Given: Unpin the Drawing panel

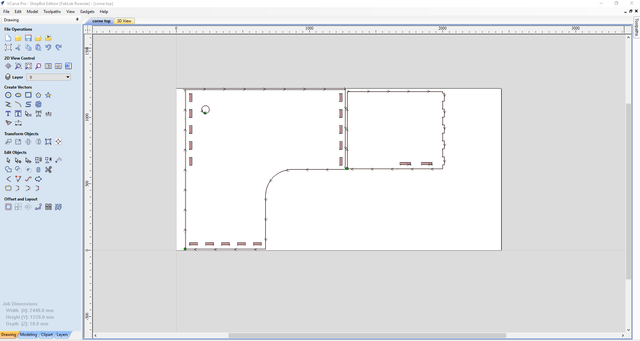Looking at the screenshot, I should tap(77, 20).
